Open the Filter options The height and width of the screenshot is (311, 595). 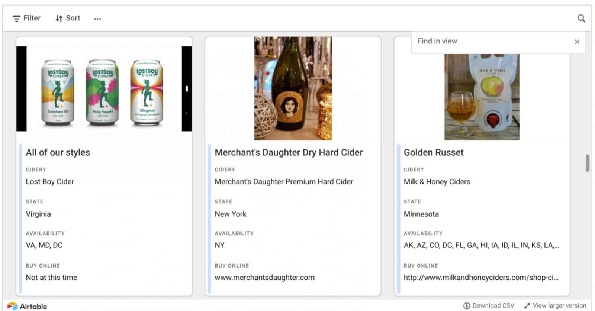[x=26, y=18]
